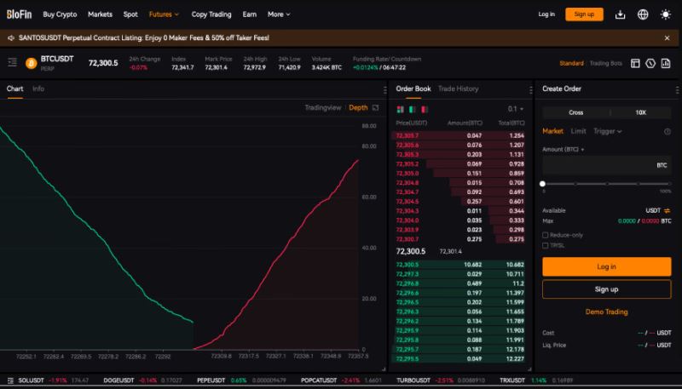Screen dimensions: 682x389
Task: Open the Demo Trading link
Action: (x=606, y=312)
